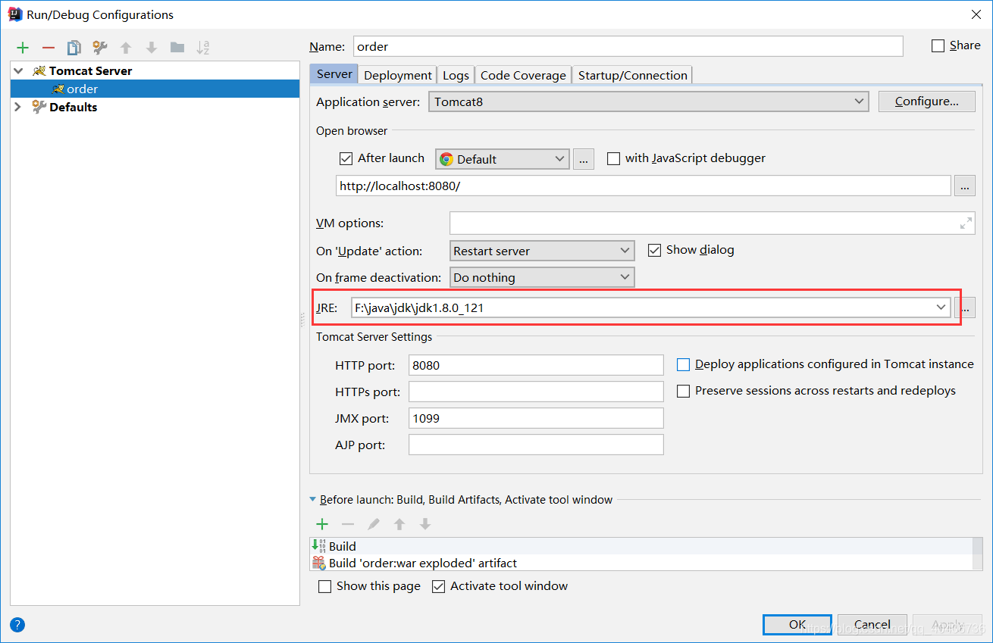Viewport: 993px width, 643px height.
Task: Move configuration down the list
Action: point(151,47)
